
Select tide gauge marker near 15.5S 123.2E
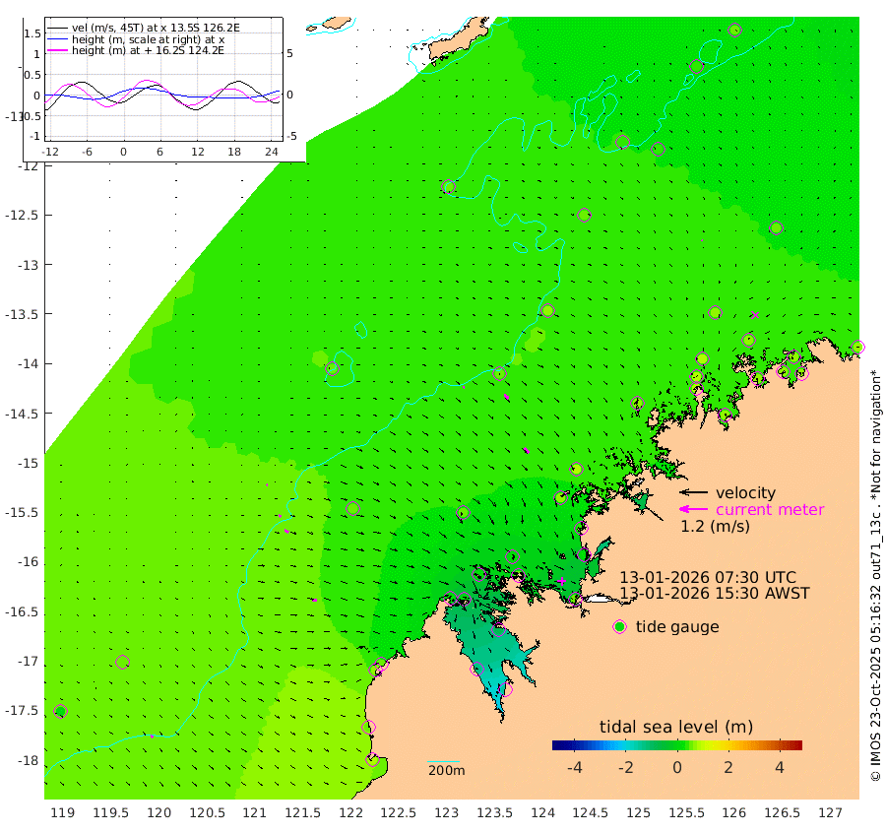tap(463, 513)
